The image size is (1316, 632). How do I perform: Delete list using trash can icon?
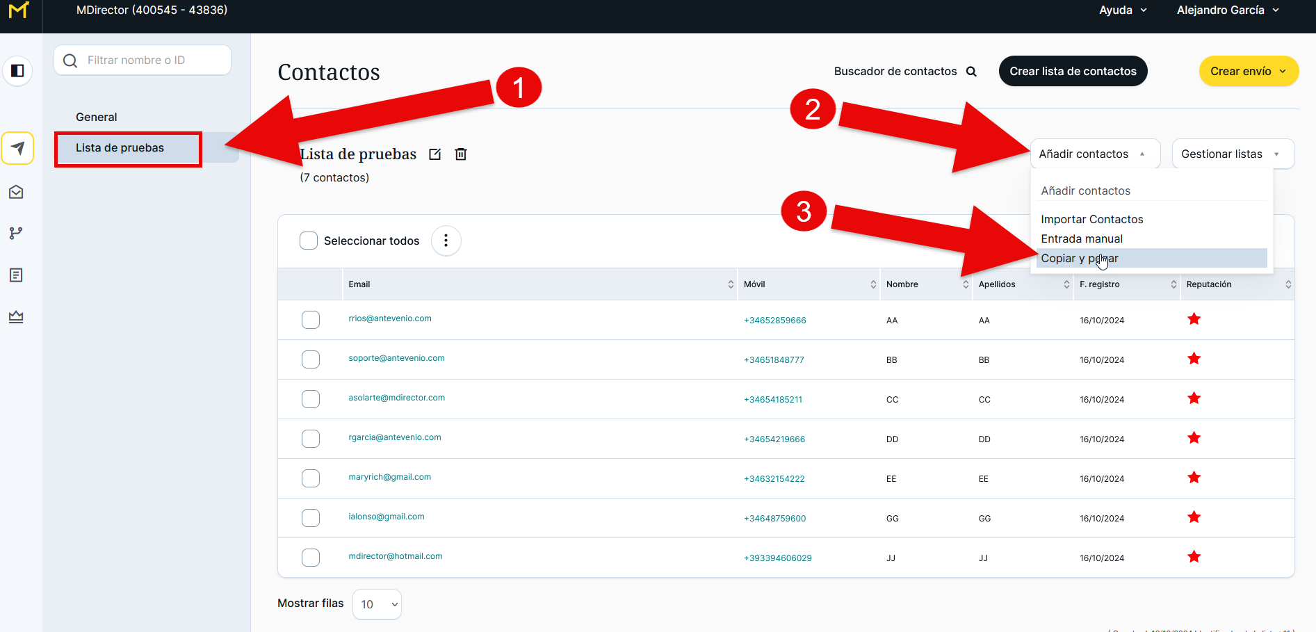pos(460,154)
